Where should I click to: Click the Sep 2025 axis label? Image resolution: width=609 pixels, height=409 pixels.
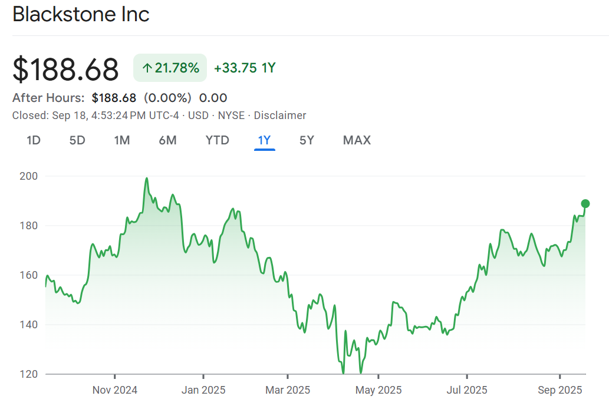[559, 390]
